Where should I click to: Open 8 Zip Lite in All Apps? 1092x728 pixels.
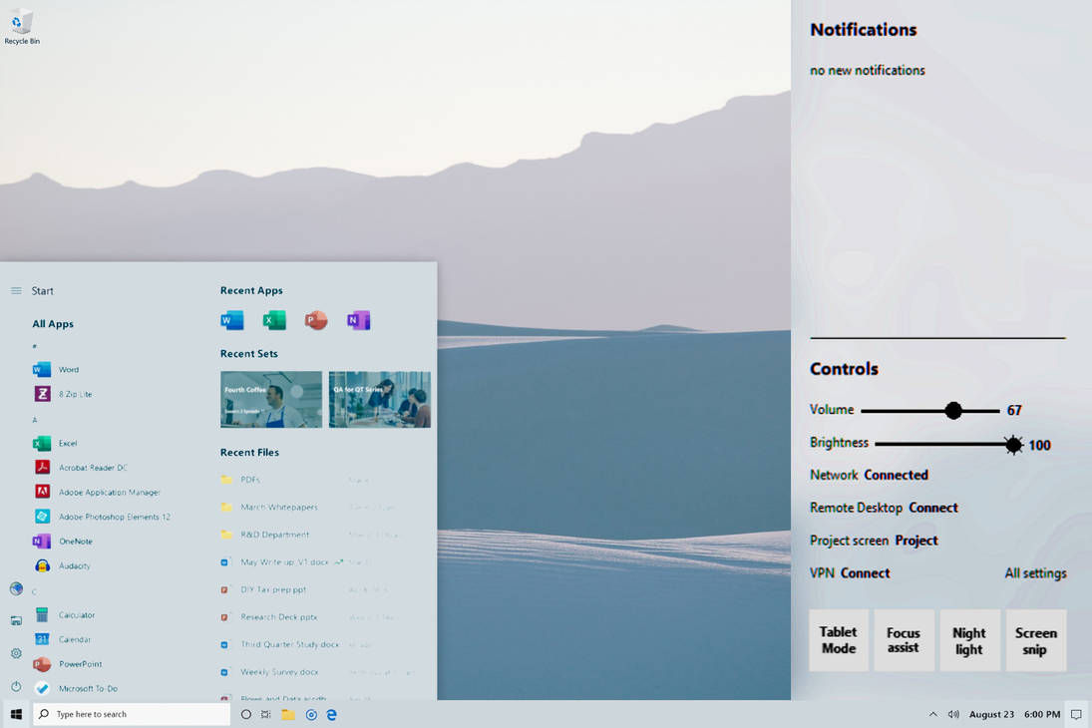click(63, 394)
